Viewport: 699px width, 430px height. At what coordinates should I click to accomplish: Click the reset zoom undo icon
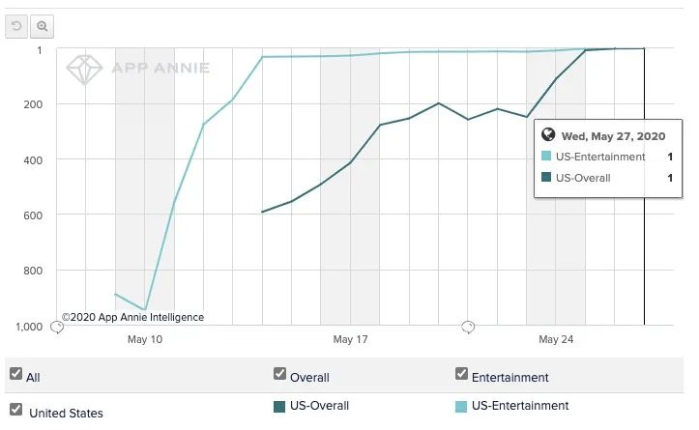(x=16, y=26)
